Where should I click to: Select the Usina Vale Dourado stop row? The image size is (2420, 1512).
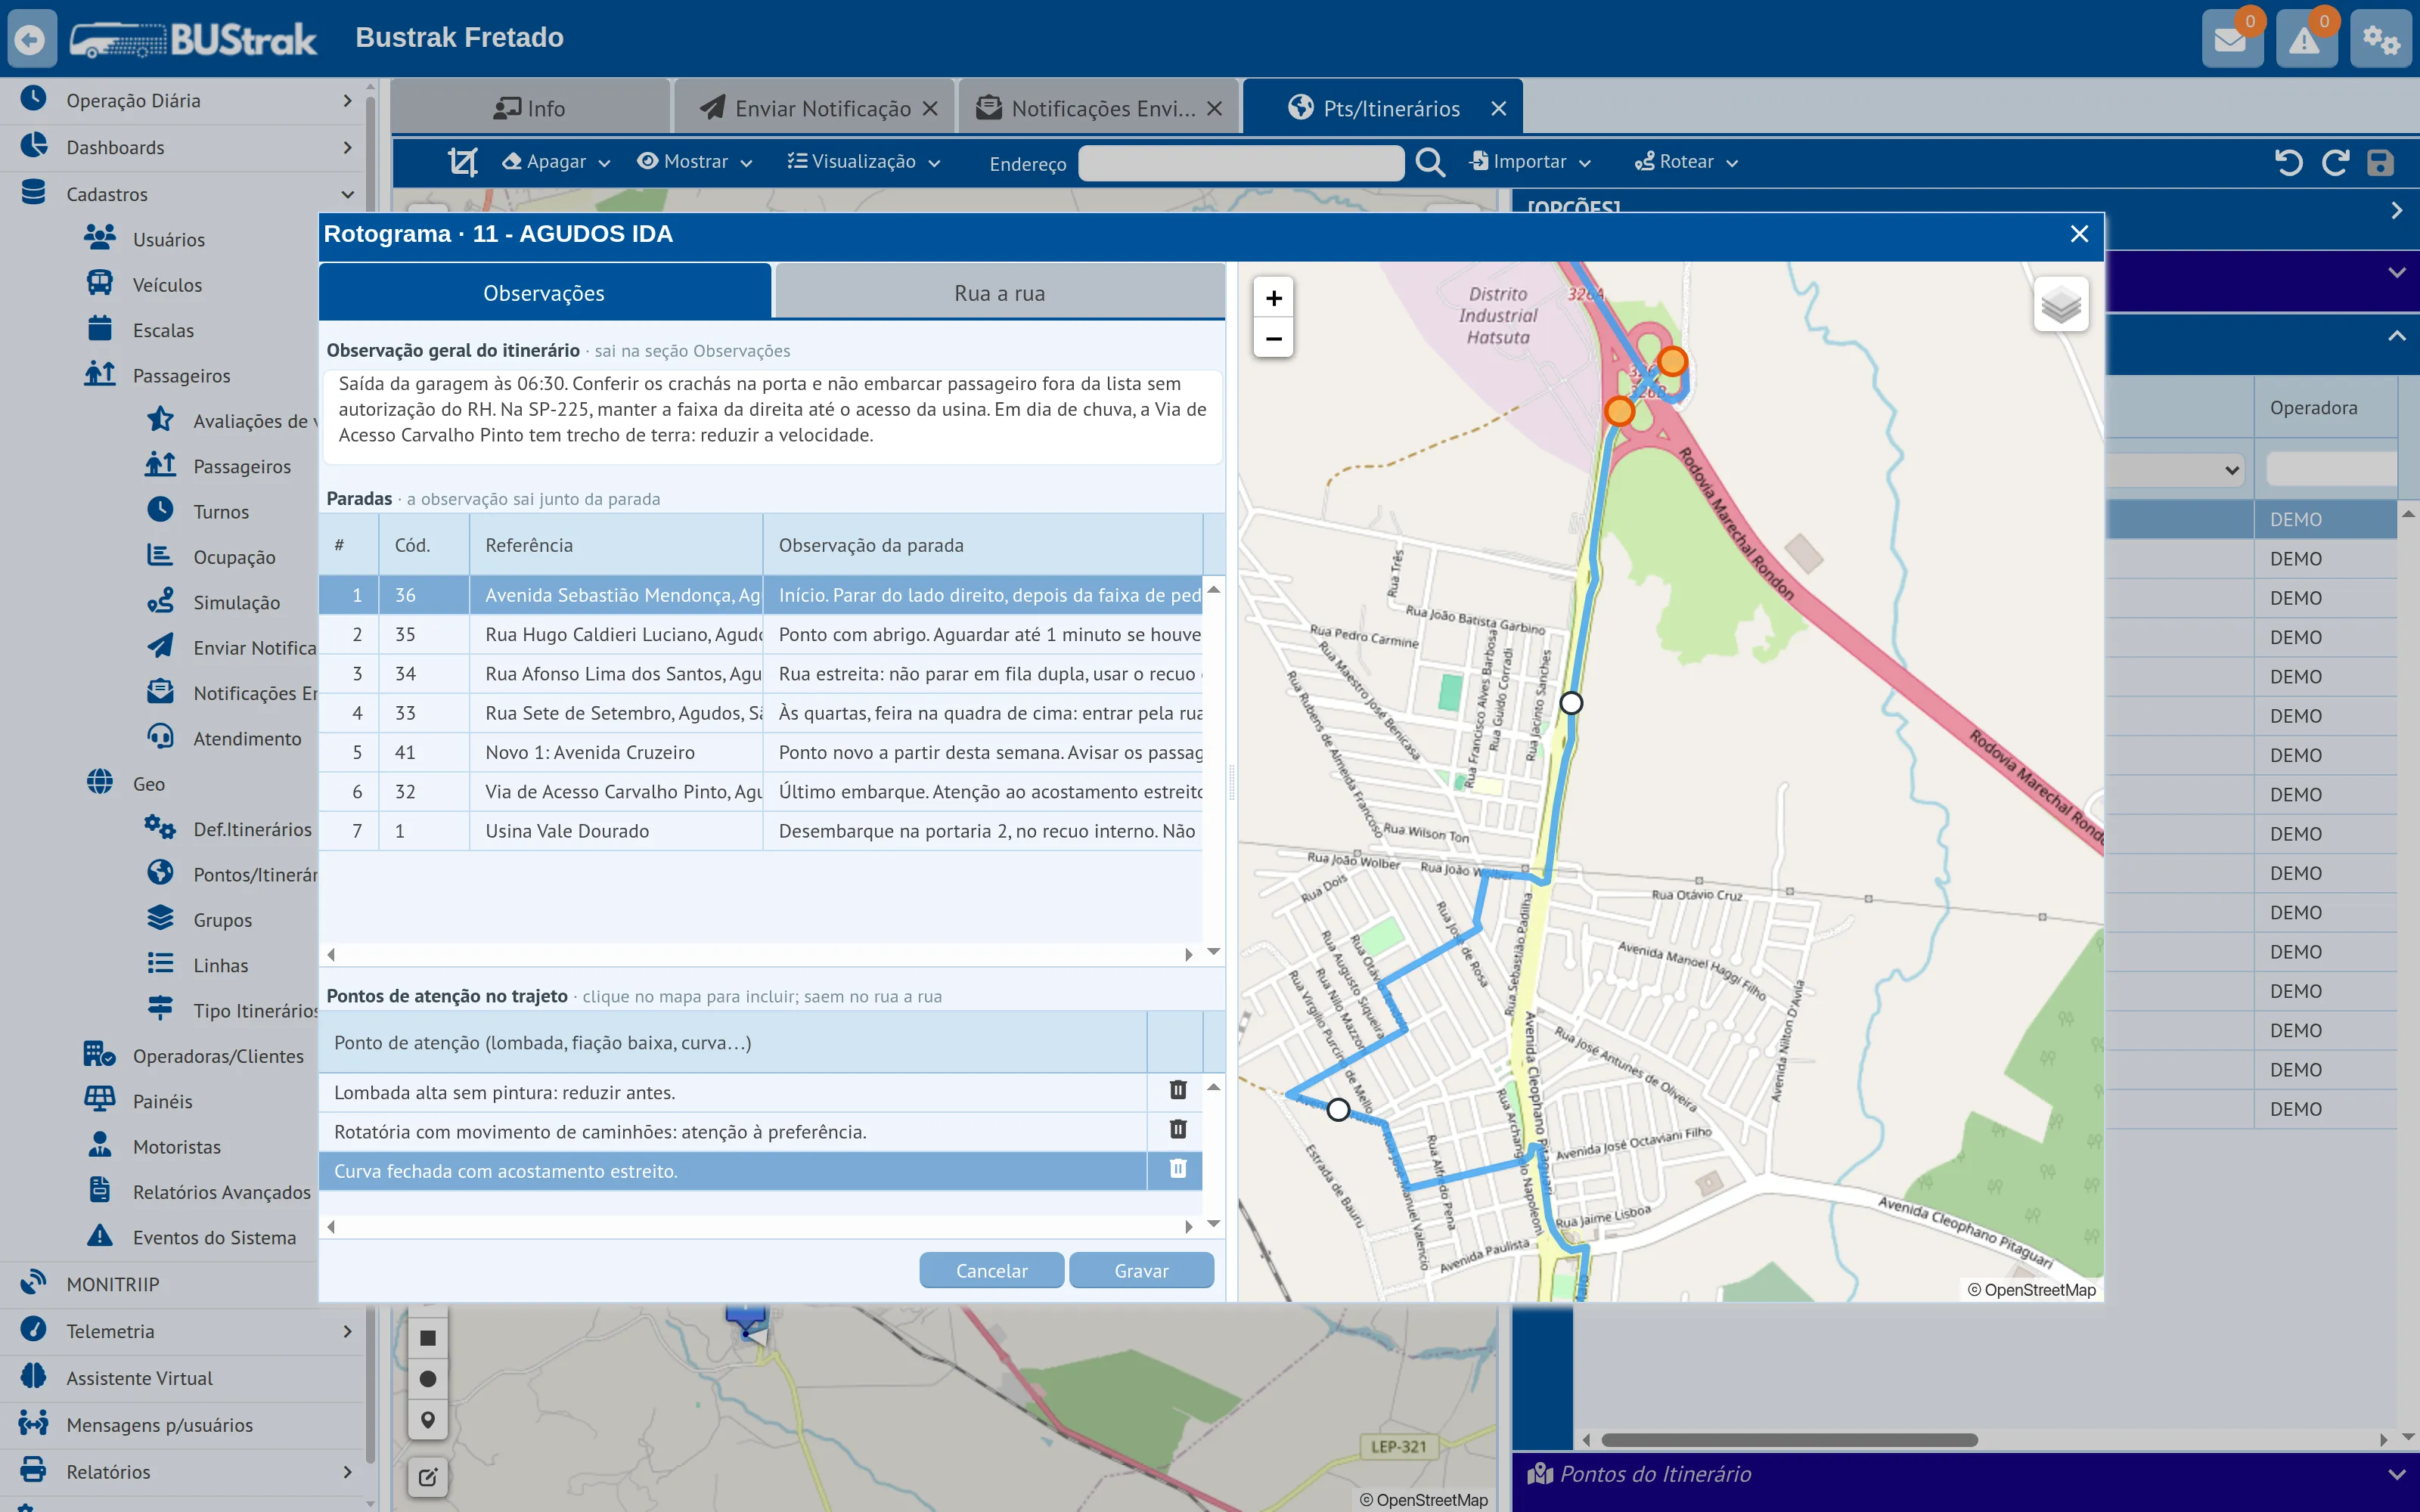[x=761, y=831]
